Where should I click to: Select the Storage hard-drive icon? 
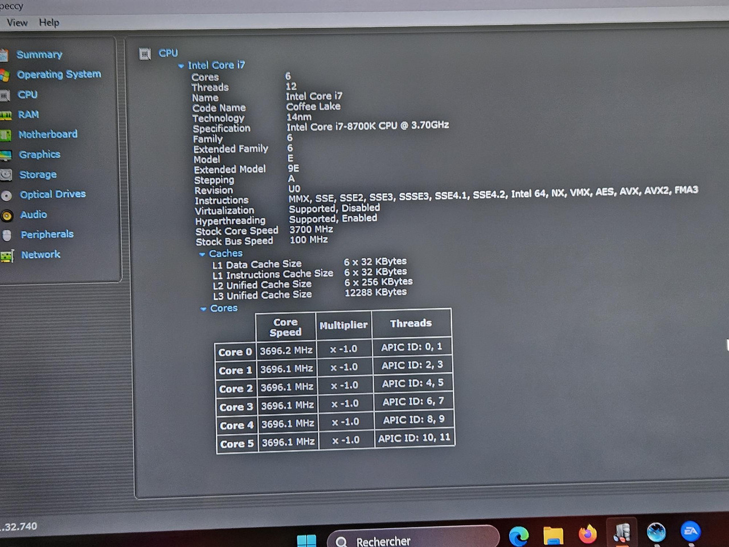coord(6,175)
